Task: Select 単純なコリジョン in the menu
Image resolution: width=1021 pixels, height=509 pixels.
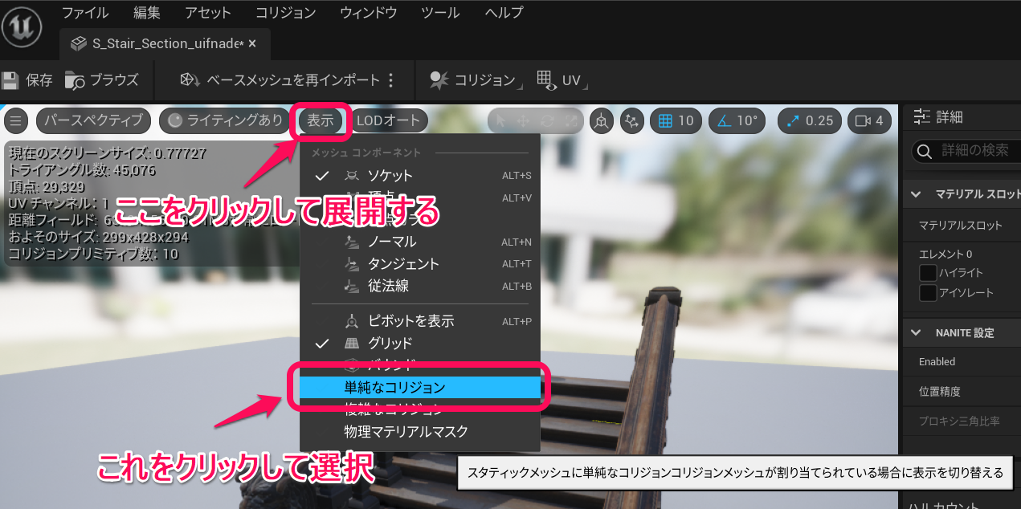Action: pyautogui.click(x=421, y=387)
